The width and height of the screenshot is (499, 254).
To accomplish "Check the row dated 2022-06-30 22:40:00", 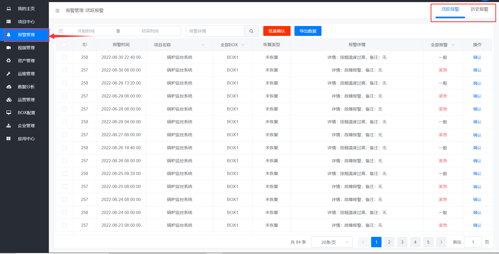I will coord(64,57).
